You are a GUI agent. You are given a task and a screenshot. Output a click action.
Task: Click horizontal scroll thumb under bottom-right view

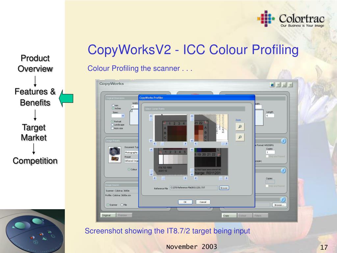point(221,178)
